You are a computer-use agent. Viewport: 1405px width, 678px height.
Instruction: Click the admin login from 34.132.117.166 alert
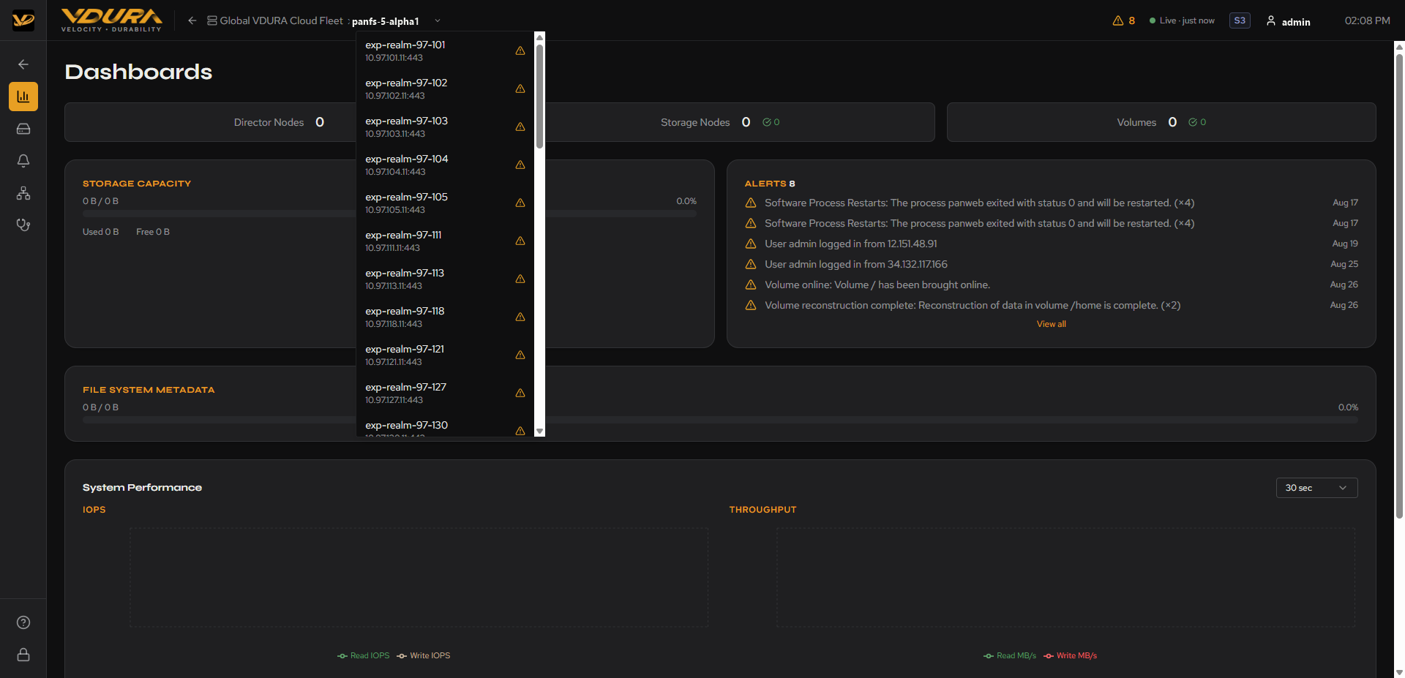(1051, 264)
